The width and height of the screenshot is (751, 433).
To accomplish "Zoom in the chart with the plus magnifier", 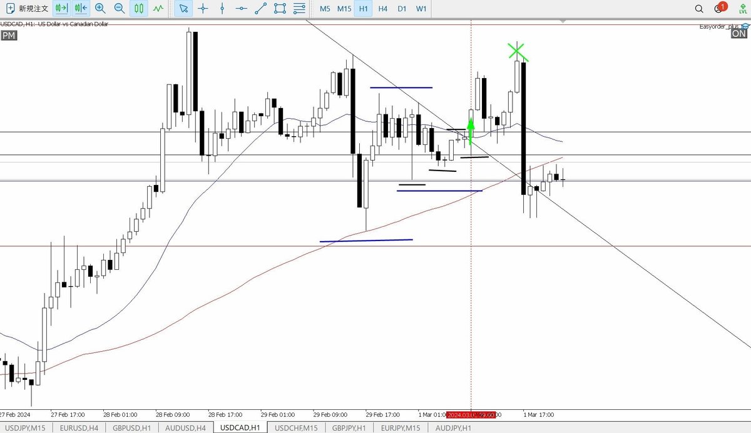I will [x=100, y=9].
